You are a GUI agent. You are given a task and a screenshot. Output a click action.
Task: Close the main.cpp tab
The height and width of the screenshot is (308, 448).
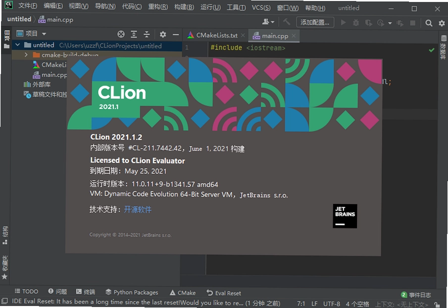[294, 36]
